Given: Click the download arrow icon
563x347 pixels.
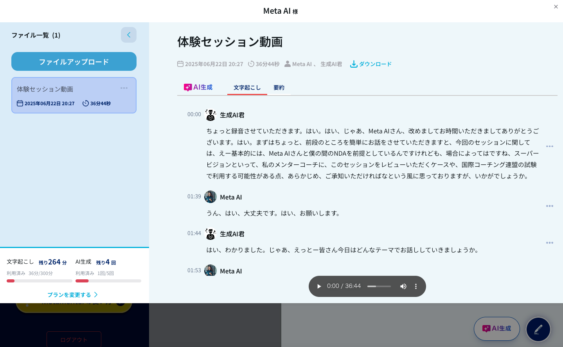Looking at the screenshot, I should click(x=354, y=64).
